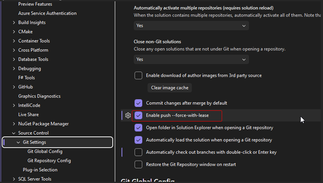Expand the Build Insights section
Viewport: 323px width, 183px height.
tap(14, 22)
